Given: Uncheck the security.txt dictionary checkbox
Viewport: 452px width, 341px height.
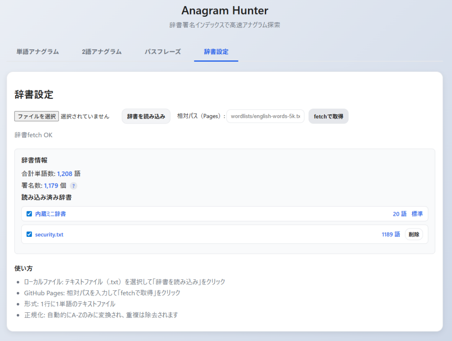Looking at the screenshot, I should 29,234.
